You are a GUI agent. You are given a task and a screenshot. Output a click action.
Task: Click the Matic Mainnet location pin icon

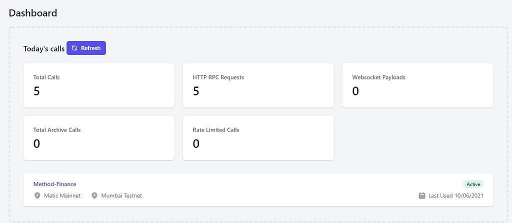point(37,195)
